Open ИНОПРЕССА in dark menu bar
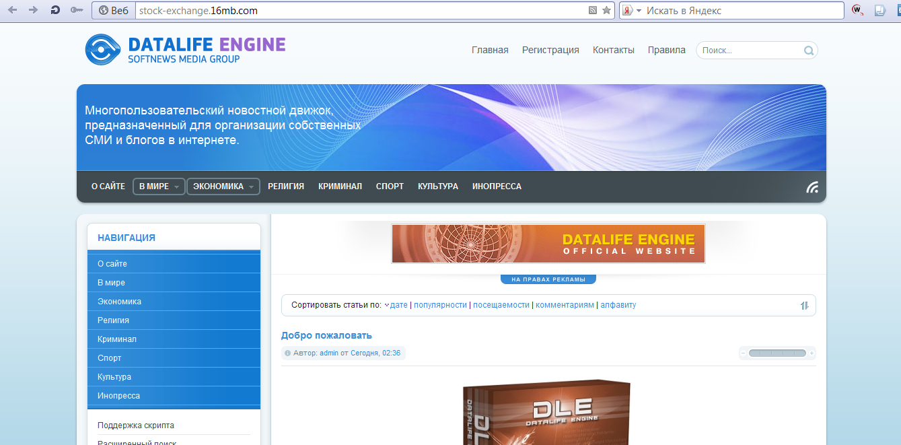The height and width of the screenshot is (445, 901). [x=497, y=186]
